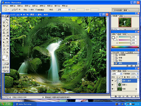Select the Eyedropper tool
This screenshot has width=141, height=106.
(x=7, y=49)
